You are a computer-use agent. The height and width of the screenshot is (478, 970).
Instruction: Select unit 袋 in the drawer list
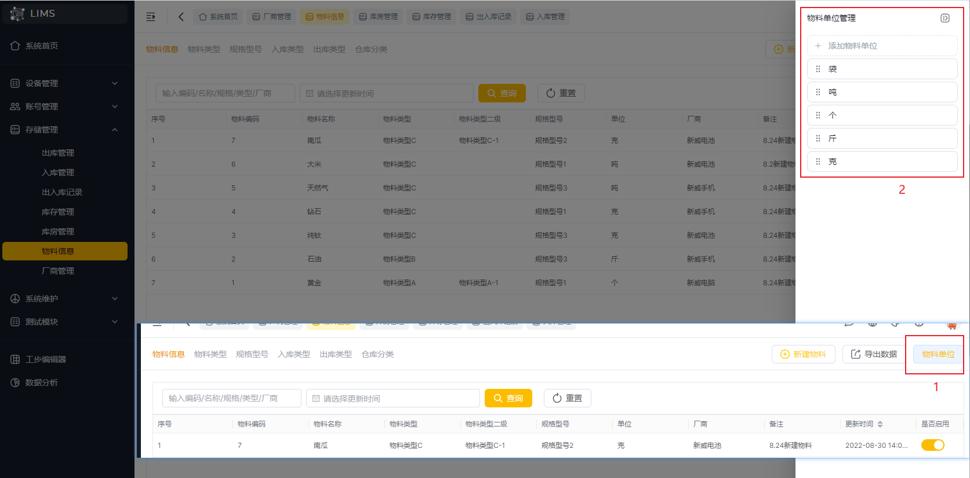point(882,69)
